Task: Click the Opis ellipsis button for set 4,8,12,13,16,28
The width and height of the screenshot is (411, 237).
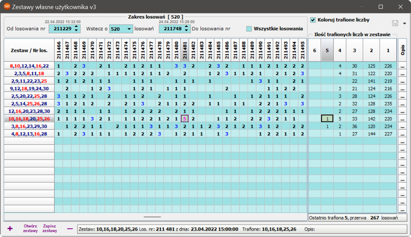Action: click(x=402, y=134)
